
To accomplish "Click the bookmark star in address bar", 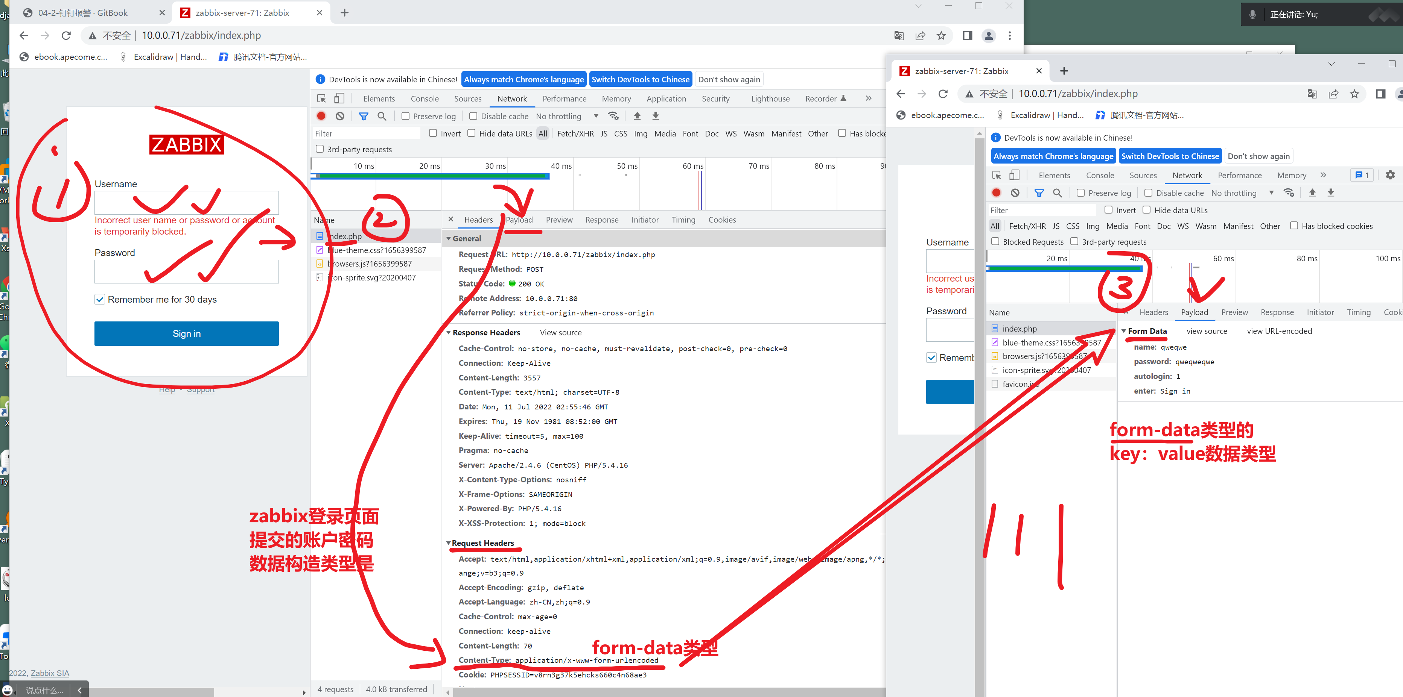I will [x=940, y=36].
